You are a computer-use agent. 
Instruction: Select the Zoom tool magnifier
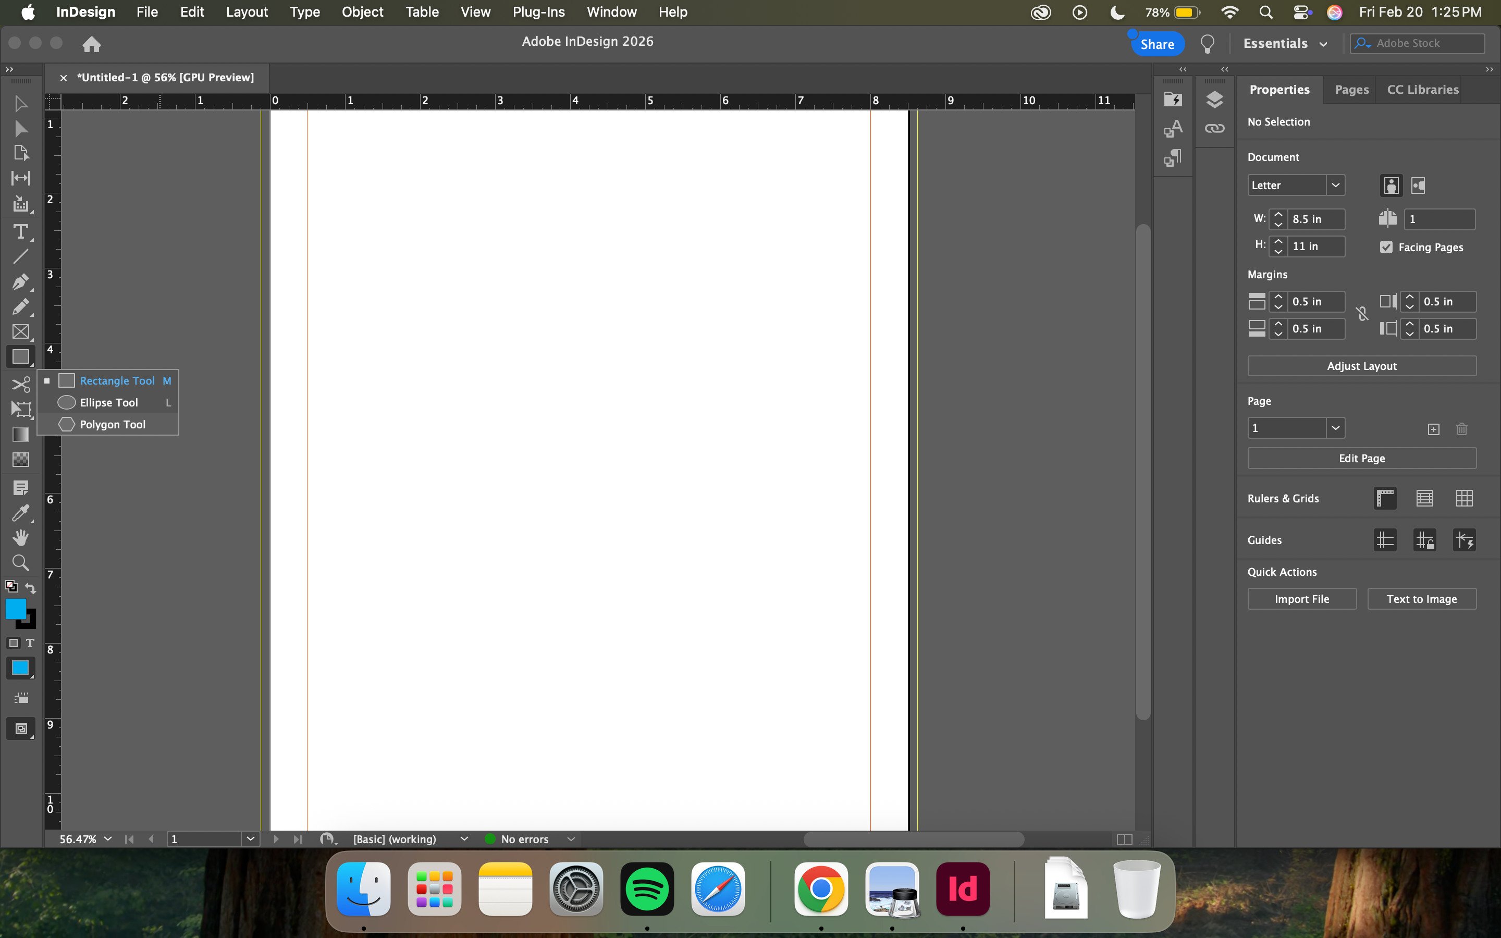(20, 563)
